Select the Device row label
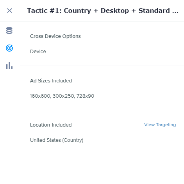 [x=38, y=52]
